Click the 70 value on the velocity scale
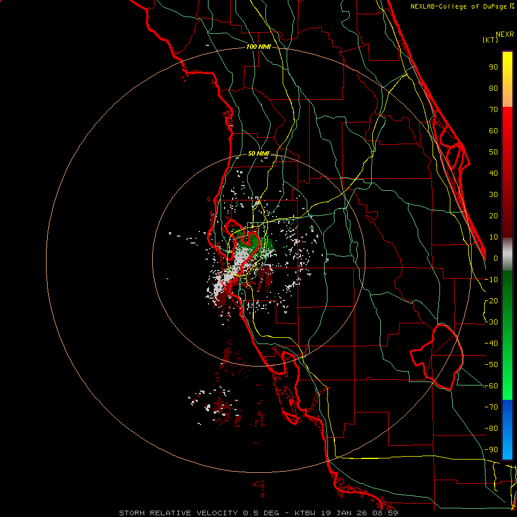Viewport: 517px width, 517px height. tap(493, 110)
